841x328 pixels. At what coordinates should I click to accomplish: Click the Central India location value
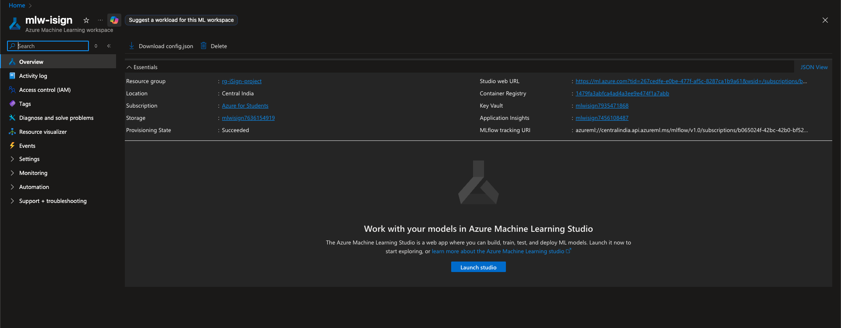(238, 93)
